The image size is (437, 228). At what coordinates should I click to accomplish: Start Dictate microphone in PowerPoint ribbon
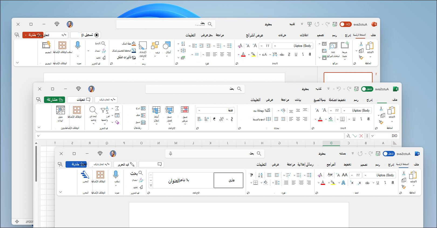pyautogui.click(x=78, y=45)
